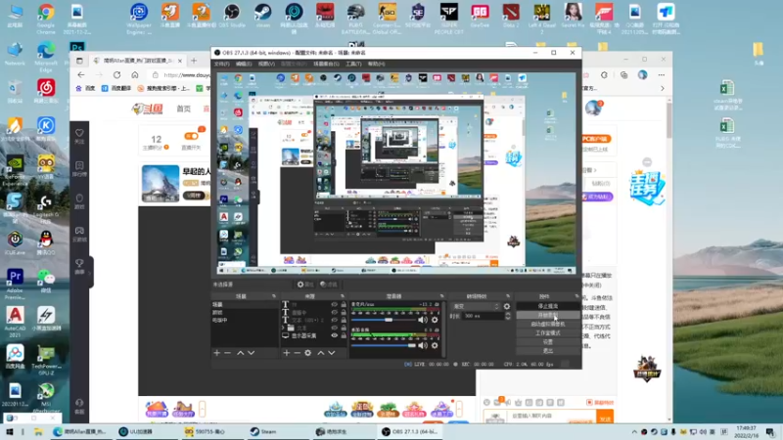Screen dimensions: 783x440
Task: Open AutoCAD 2021 desktop icon
Action: (15, 322)
